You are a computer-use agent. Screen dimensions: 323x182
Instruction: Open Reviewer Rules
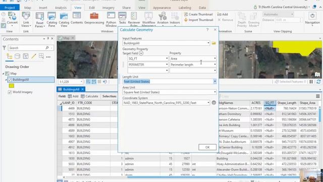(134, 20)
